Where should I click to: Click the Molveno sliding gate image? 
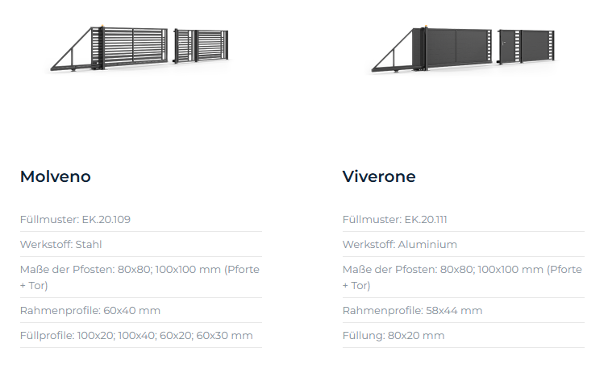133,46
